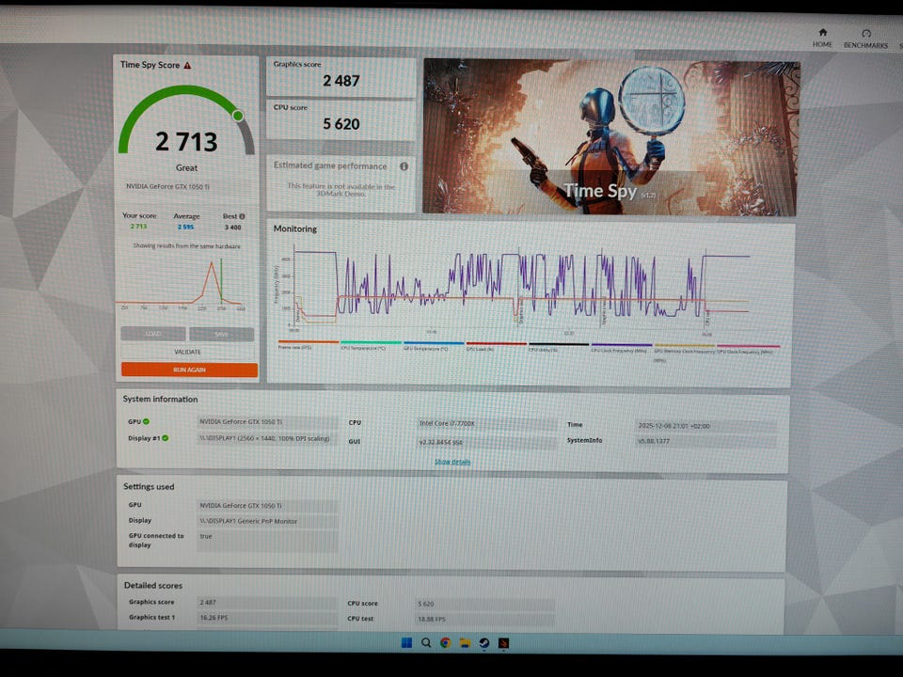The height and width of the screenshot is (677, 903).
Task: Click the SystemInfo version field
Action: pos(706,442)
